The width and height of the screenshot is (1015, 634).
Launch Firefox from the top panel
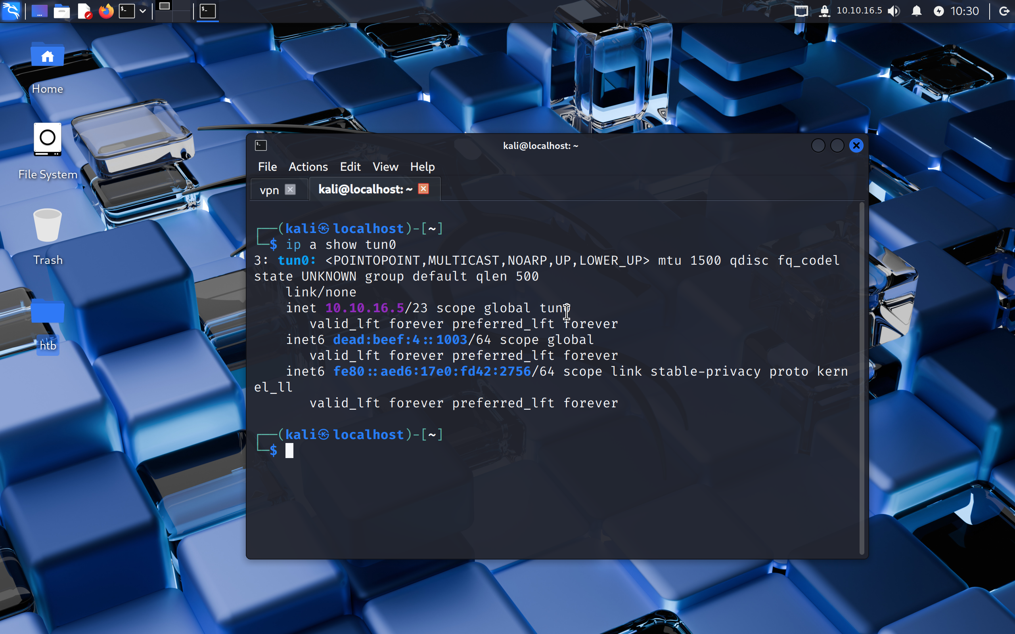(x=106, y=11)
